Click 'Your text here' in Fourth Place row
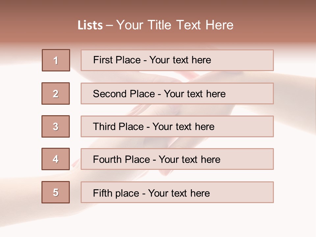 (x=189, y=160)
